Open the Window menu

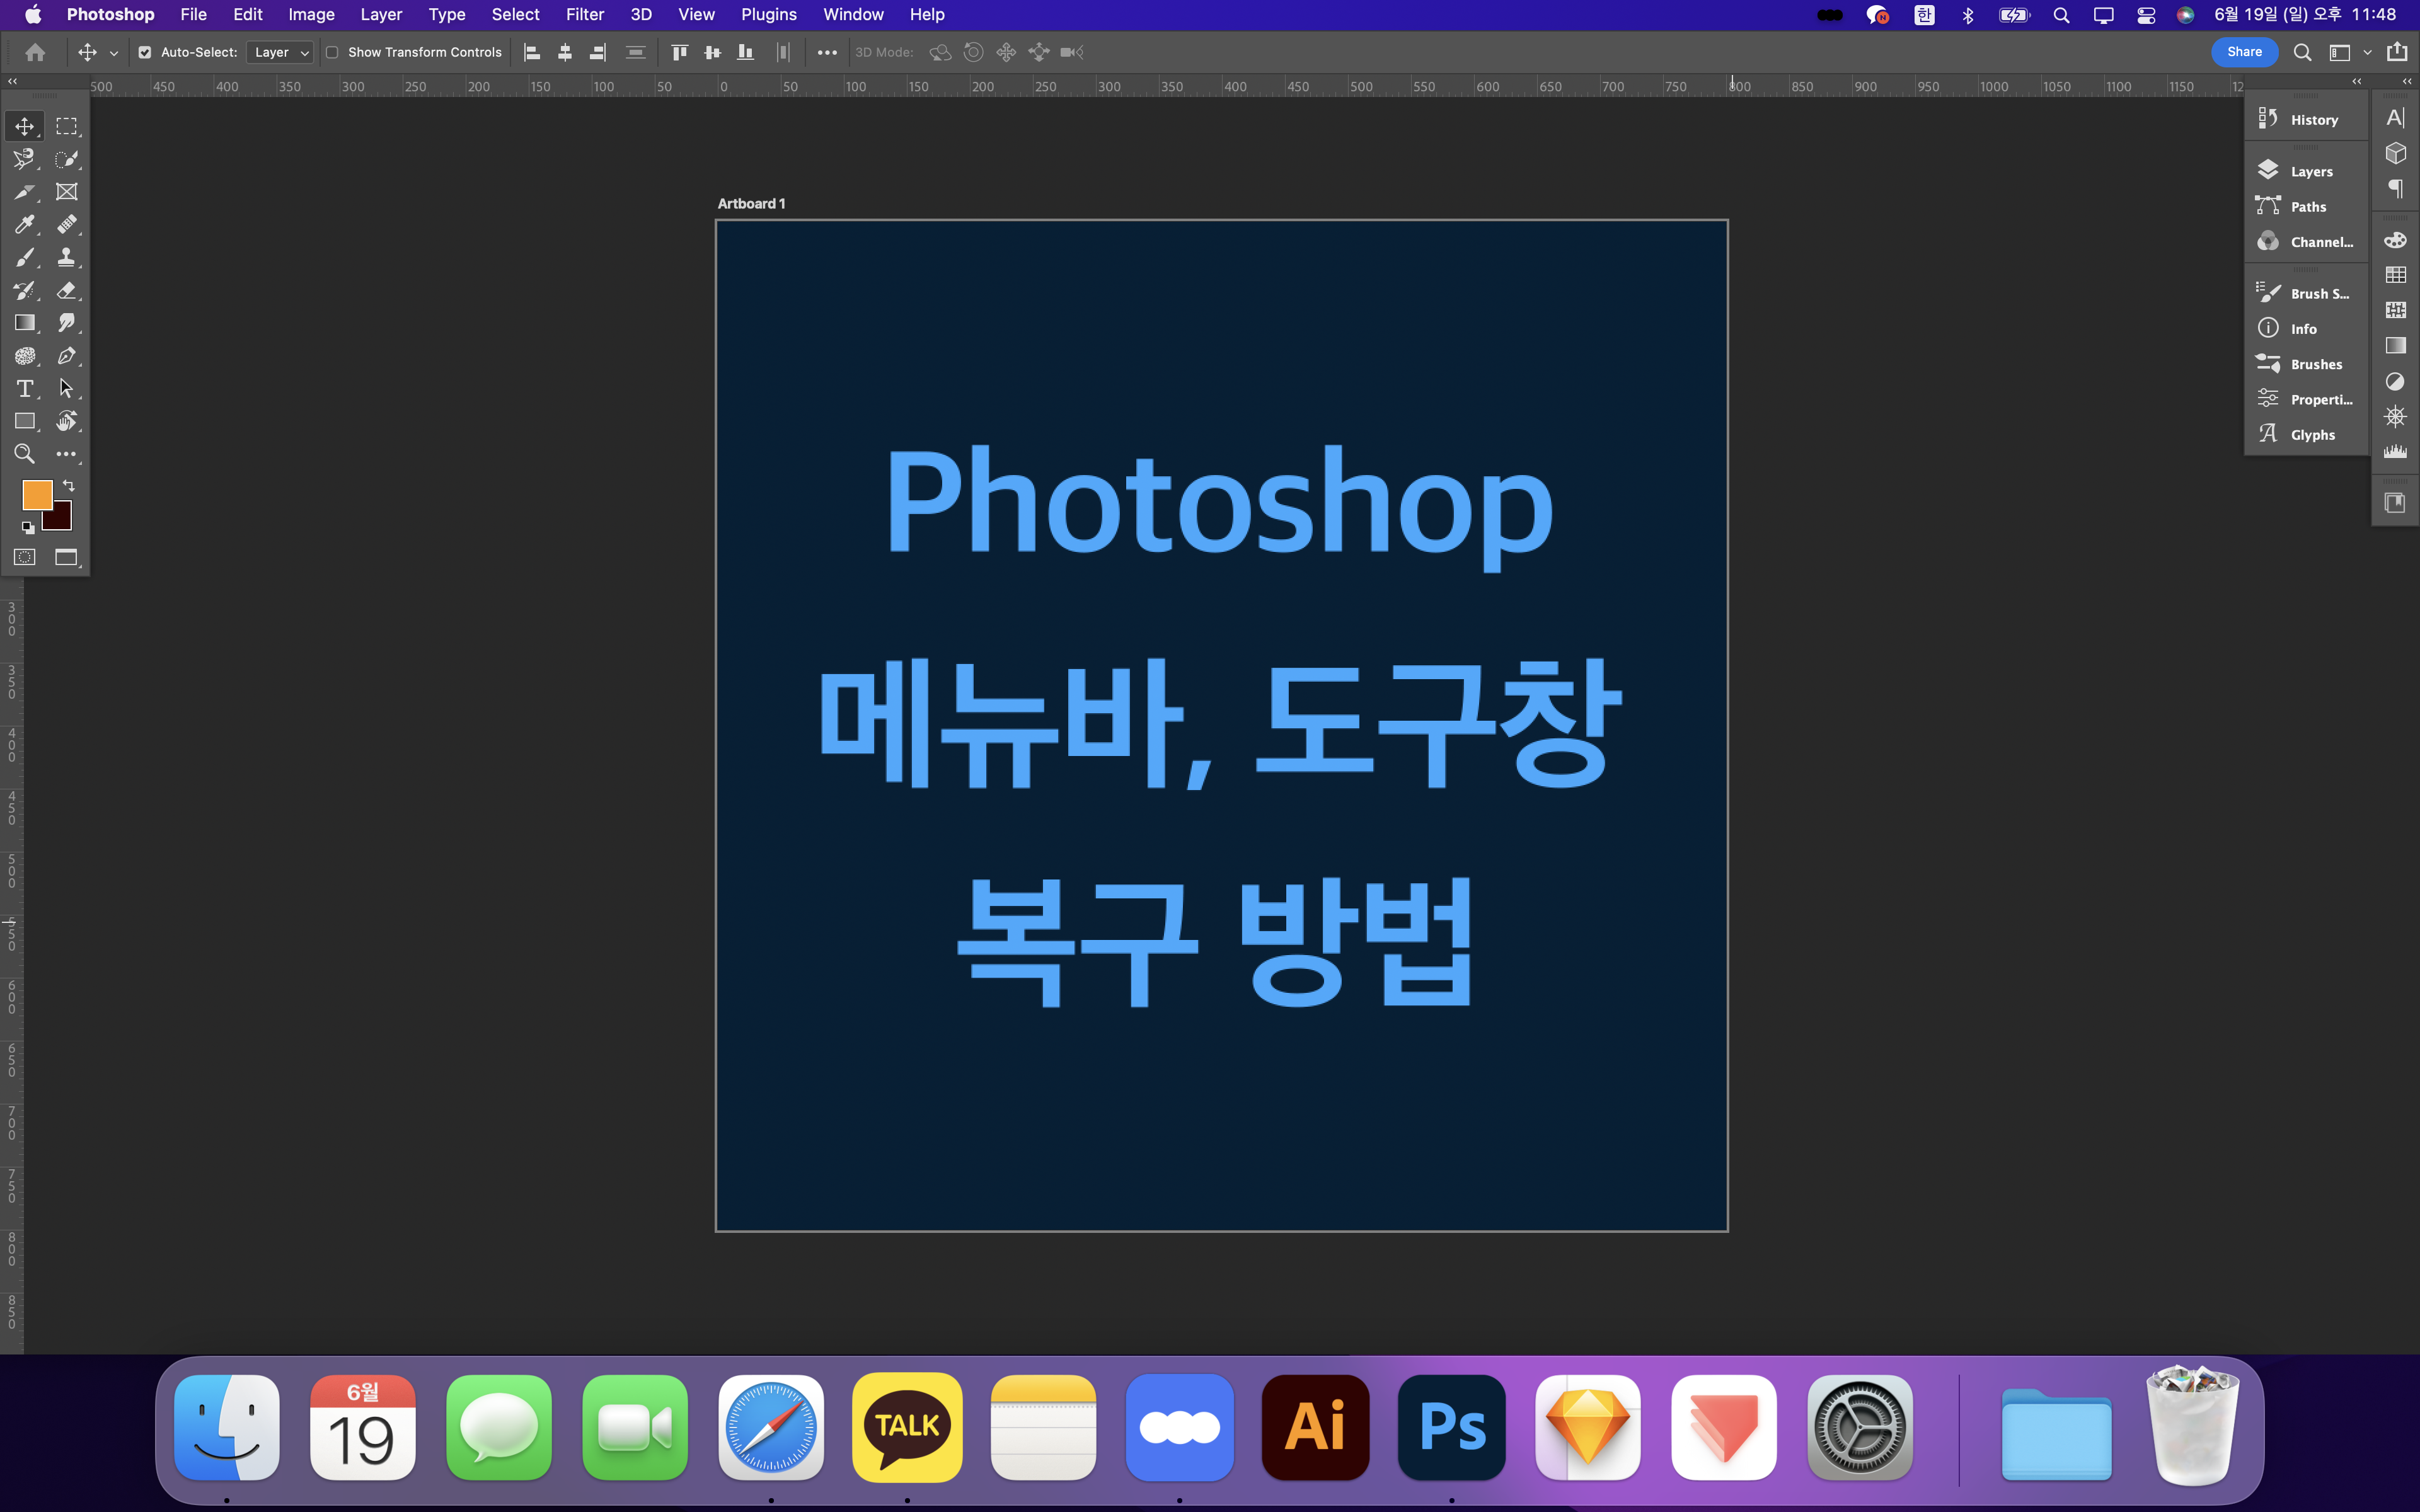853,15
